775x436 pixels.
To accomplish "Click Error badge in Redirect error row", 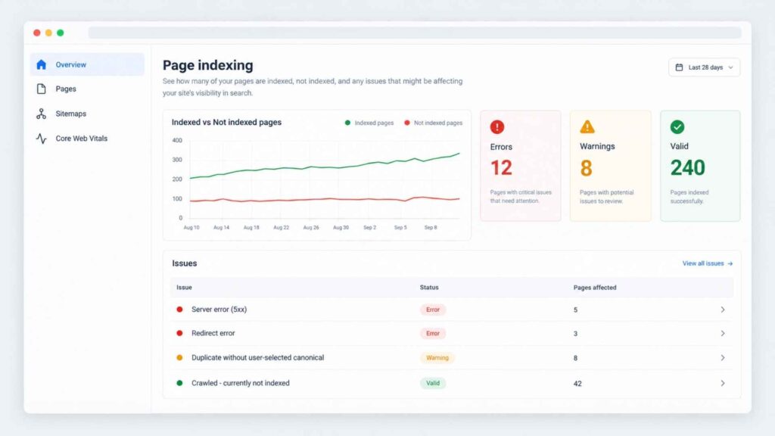I will [x=433, y=333].
